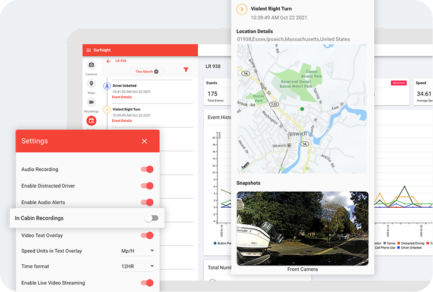Screen dimensions: 433x292
Task: Open the Surfsight hamburger menu
Action: coord(89,50)
